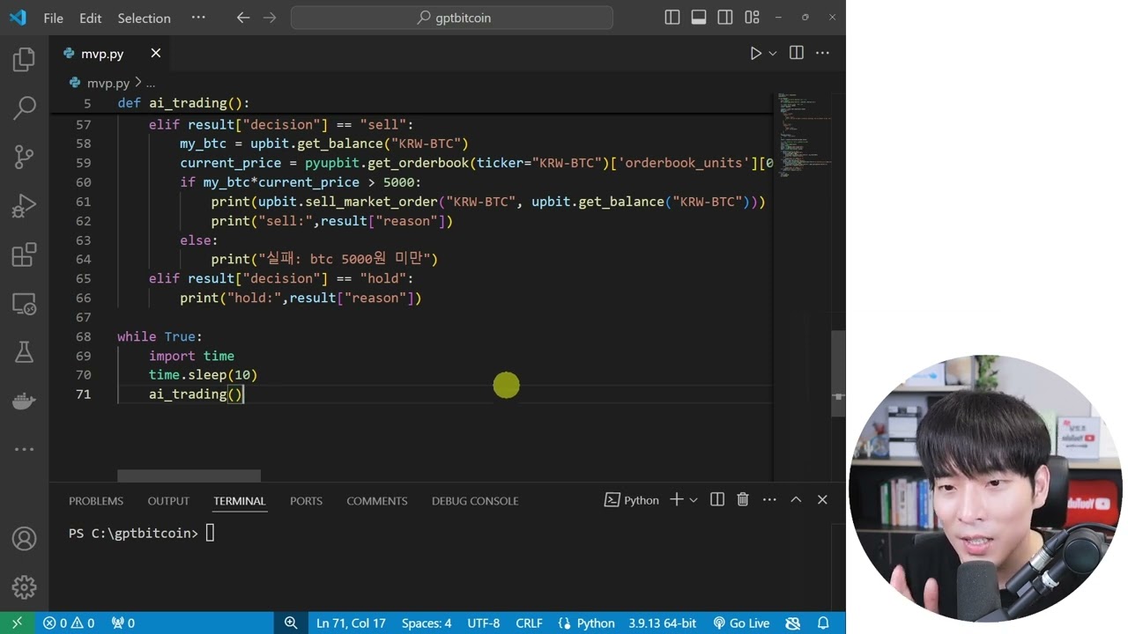
Task: Go to line via Ln 71, Col 17
Action: point(351,623)
